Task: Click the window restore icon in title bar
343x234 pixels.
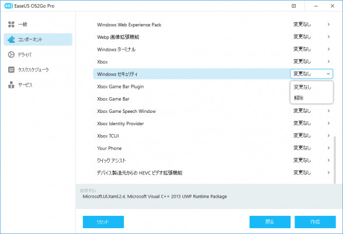Action: 294,6
